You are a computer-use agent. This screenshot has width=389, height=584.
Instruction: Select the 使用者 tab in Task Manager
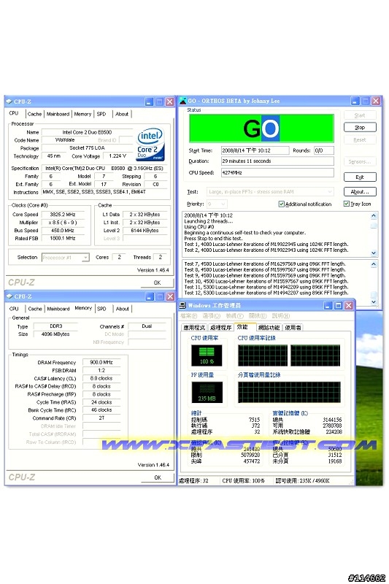[x=293, y=328]
